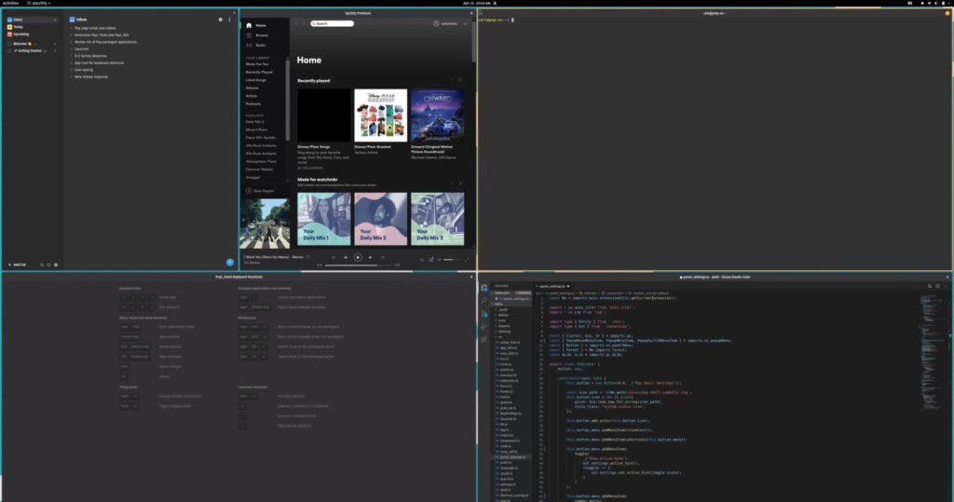
Task: Toggle repeat in the Spotify player
Action: 382,257
